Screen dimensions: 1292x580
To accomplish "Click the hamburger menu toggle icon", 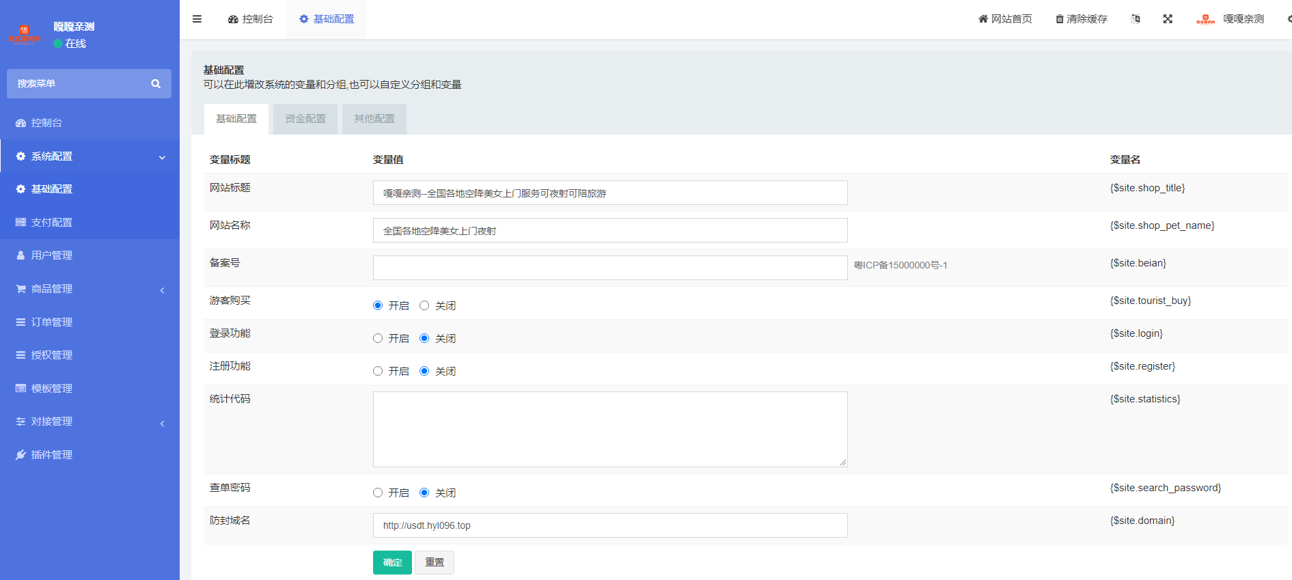I will click(197, 19).
